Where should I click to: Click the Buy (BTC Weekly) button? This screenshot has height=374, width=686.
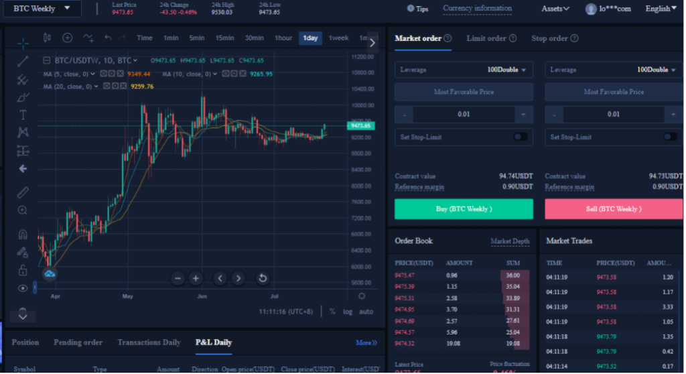464,209
